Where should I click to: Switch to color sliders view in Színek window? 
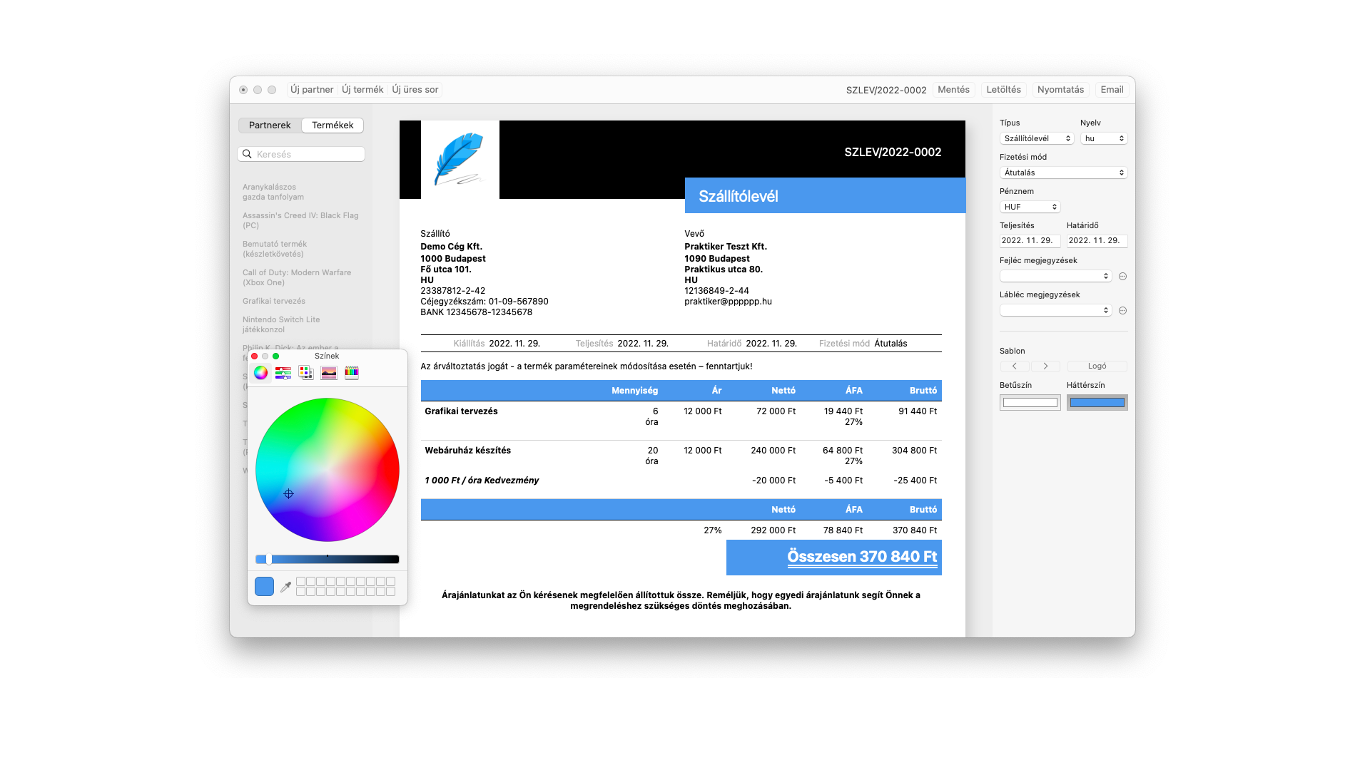point(283,372)
